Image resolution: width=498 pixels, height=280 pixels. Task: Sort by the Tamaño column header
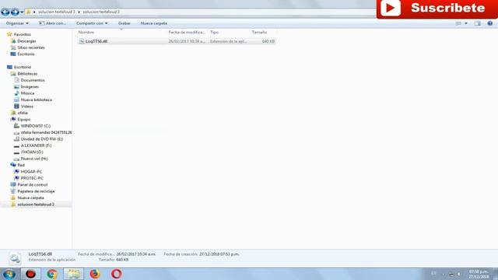point(259,32)
